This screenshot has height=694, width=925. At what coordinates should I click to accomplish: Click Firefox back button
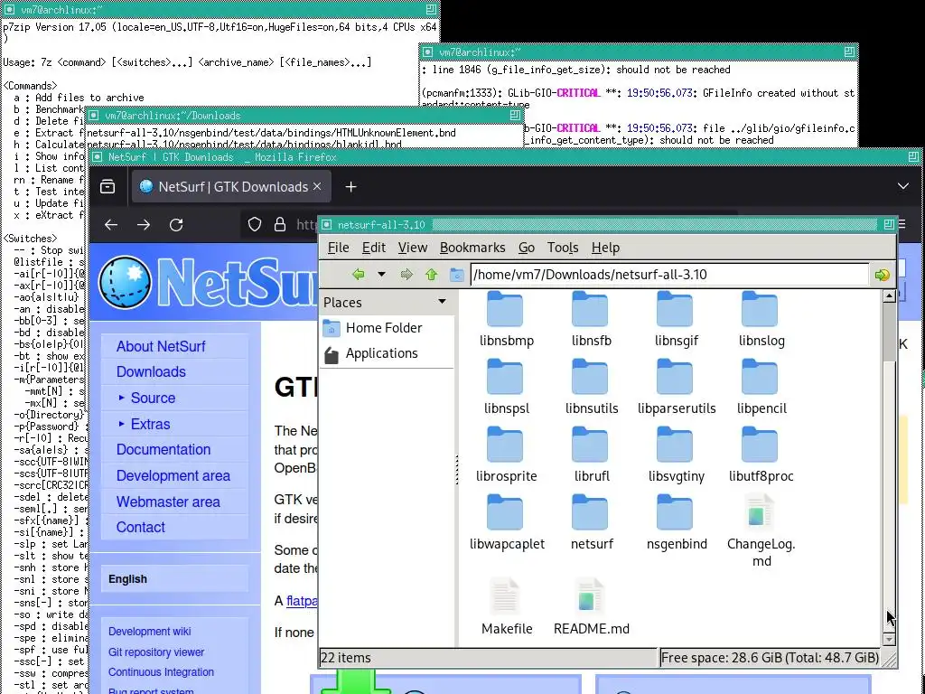tap(111, 225)
